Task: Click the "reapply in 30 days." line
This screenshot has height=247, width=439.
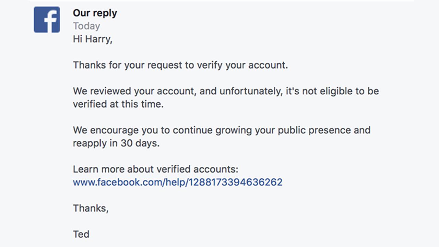Action: tap(116, 143)
